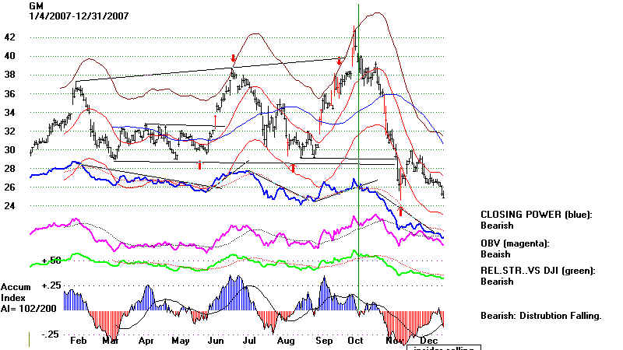Screen dimensions: 623x350
Task: Click the Bearish: Distrubtion Falling summary
Action: point(541,316)
